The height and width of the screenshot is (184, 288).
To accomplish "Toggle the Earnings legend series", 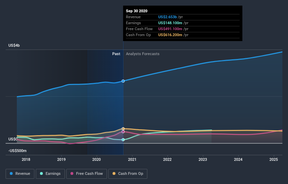I will 50,174.
